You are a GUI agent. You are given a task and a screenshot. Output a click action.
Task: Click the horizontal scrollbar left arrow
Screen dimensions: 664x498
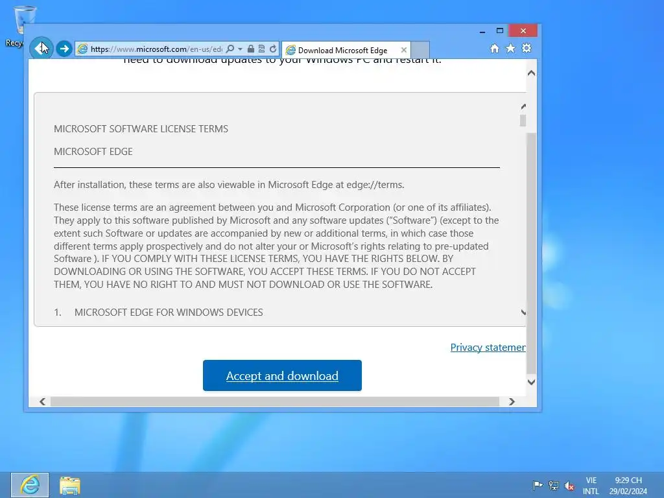tap(42, 401)
